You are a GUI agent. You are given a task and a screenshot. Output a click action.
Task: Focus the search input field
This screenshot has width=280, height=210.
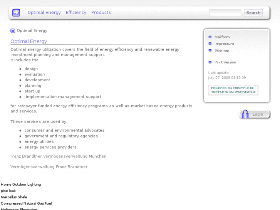pyautogui.click(x=225, y=13)
